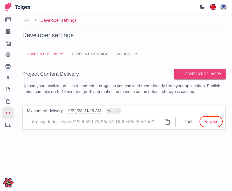Open the import file sidebar icon

[8, 90]
